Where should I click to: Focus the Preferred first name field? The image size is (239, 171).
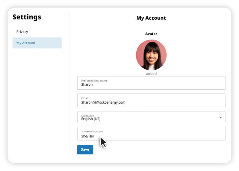click(x=151, y=83)
